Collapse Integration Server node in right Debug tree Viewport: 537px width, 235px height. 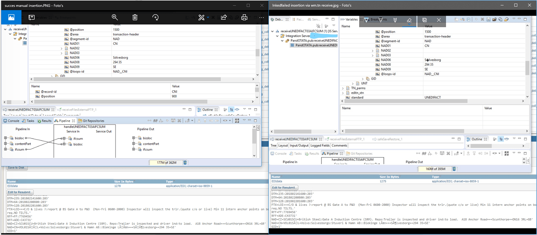277,36
